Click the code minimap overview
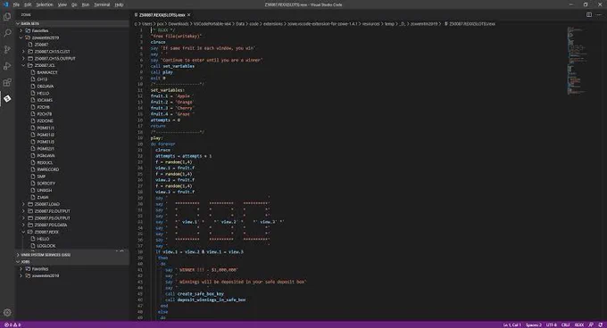This screenshot has height=328, width=607. 576,61
